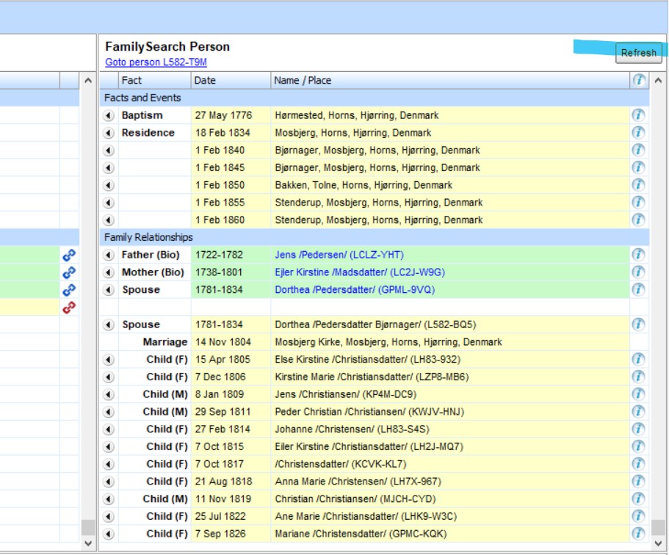The width and height of the screenshot is (669, 555).
Task: Open Ejler Kirstine /Madsdatter/ (LC2J-W9G) link
Action: (360, 272)
